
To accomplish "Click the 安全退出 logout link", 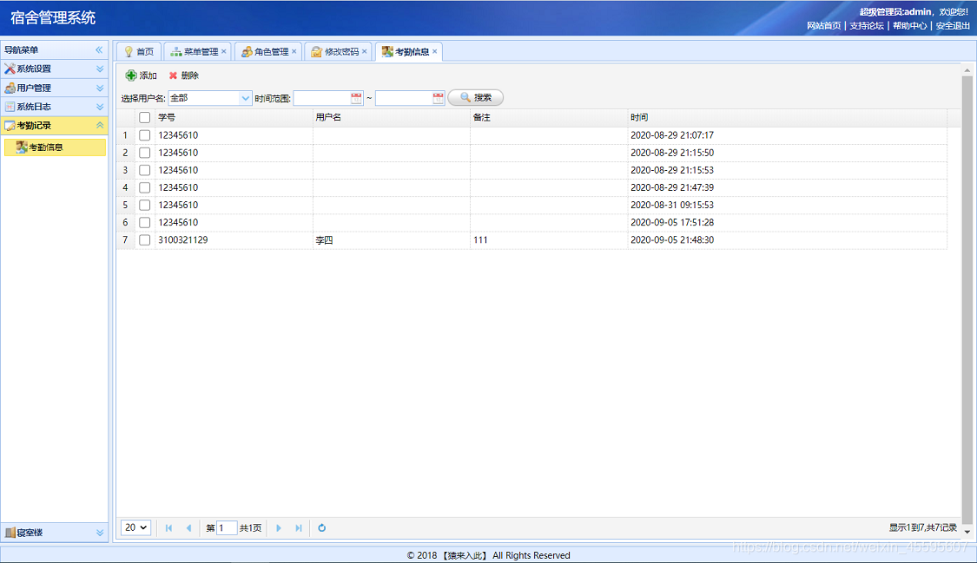I will coord(953,25).
